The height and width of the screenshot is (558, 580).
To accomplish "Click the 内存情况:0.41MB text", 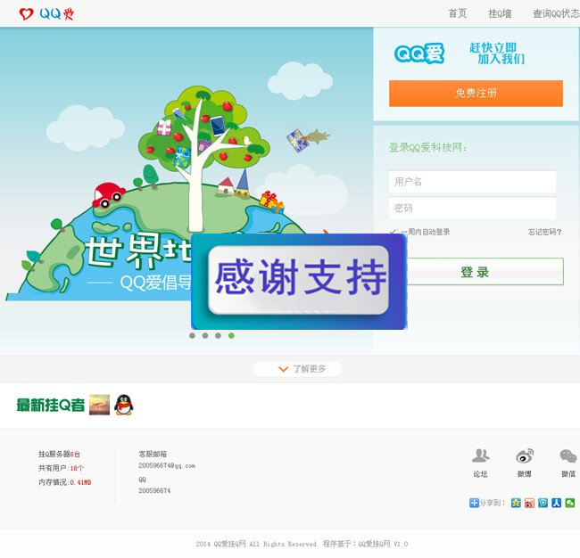I will [65, 482].
